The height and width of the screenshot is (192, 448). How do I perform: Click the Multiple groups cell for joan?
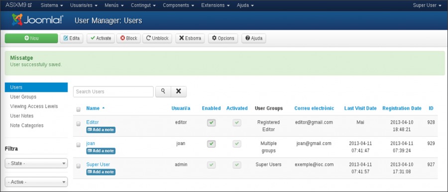click(x=269, y=147)
